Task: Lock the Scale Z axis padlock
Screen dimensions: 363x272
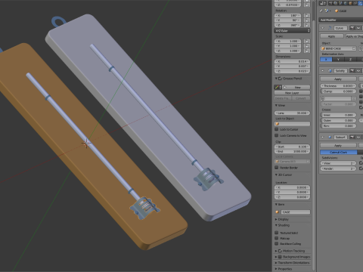Action: click(x=307, y=51)
